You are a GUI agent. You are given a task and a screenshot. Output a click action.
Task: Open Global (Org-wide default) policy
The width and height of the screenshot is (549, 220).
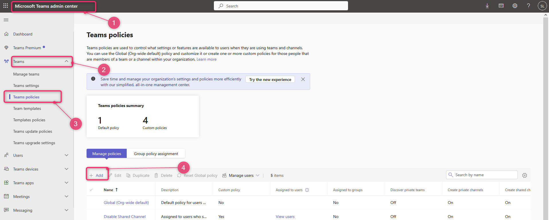click(126, 203)
